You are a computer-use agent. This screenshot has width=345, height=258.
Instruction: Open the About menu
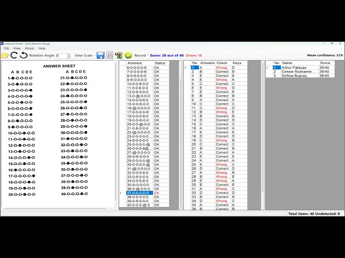coord(30,48)
